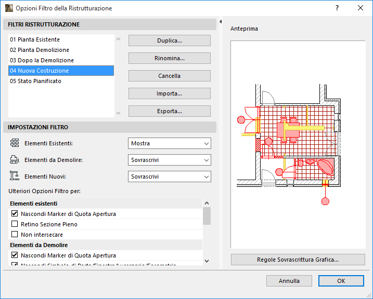
Task: Click the Elementi Esistenti brick wall icon
Action: click(x=15, y=143)
